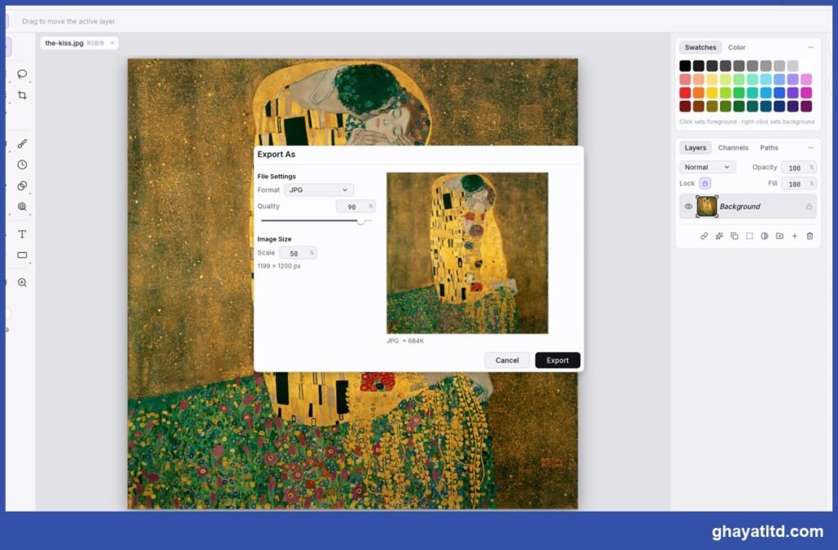Select the Brush tool
The height and width of the screenshot is (550, 838).
point(22,144)
